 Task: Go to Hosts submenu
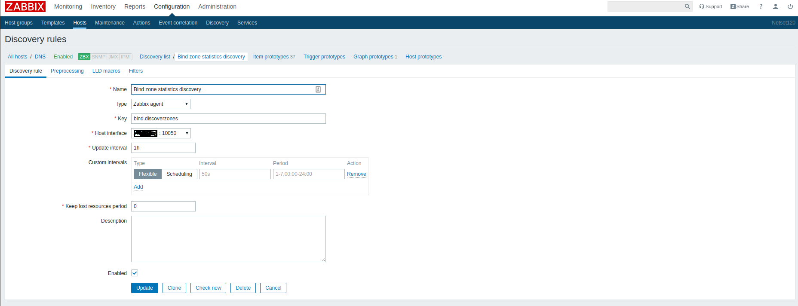tap(80, 23)
